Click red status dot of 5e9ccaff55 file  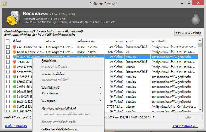pos(14,72)
